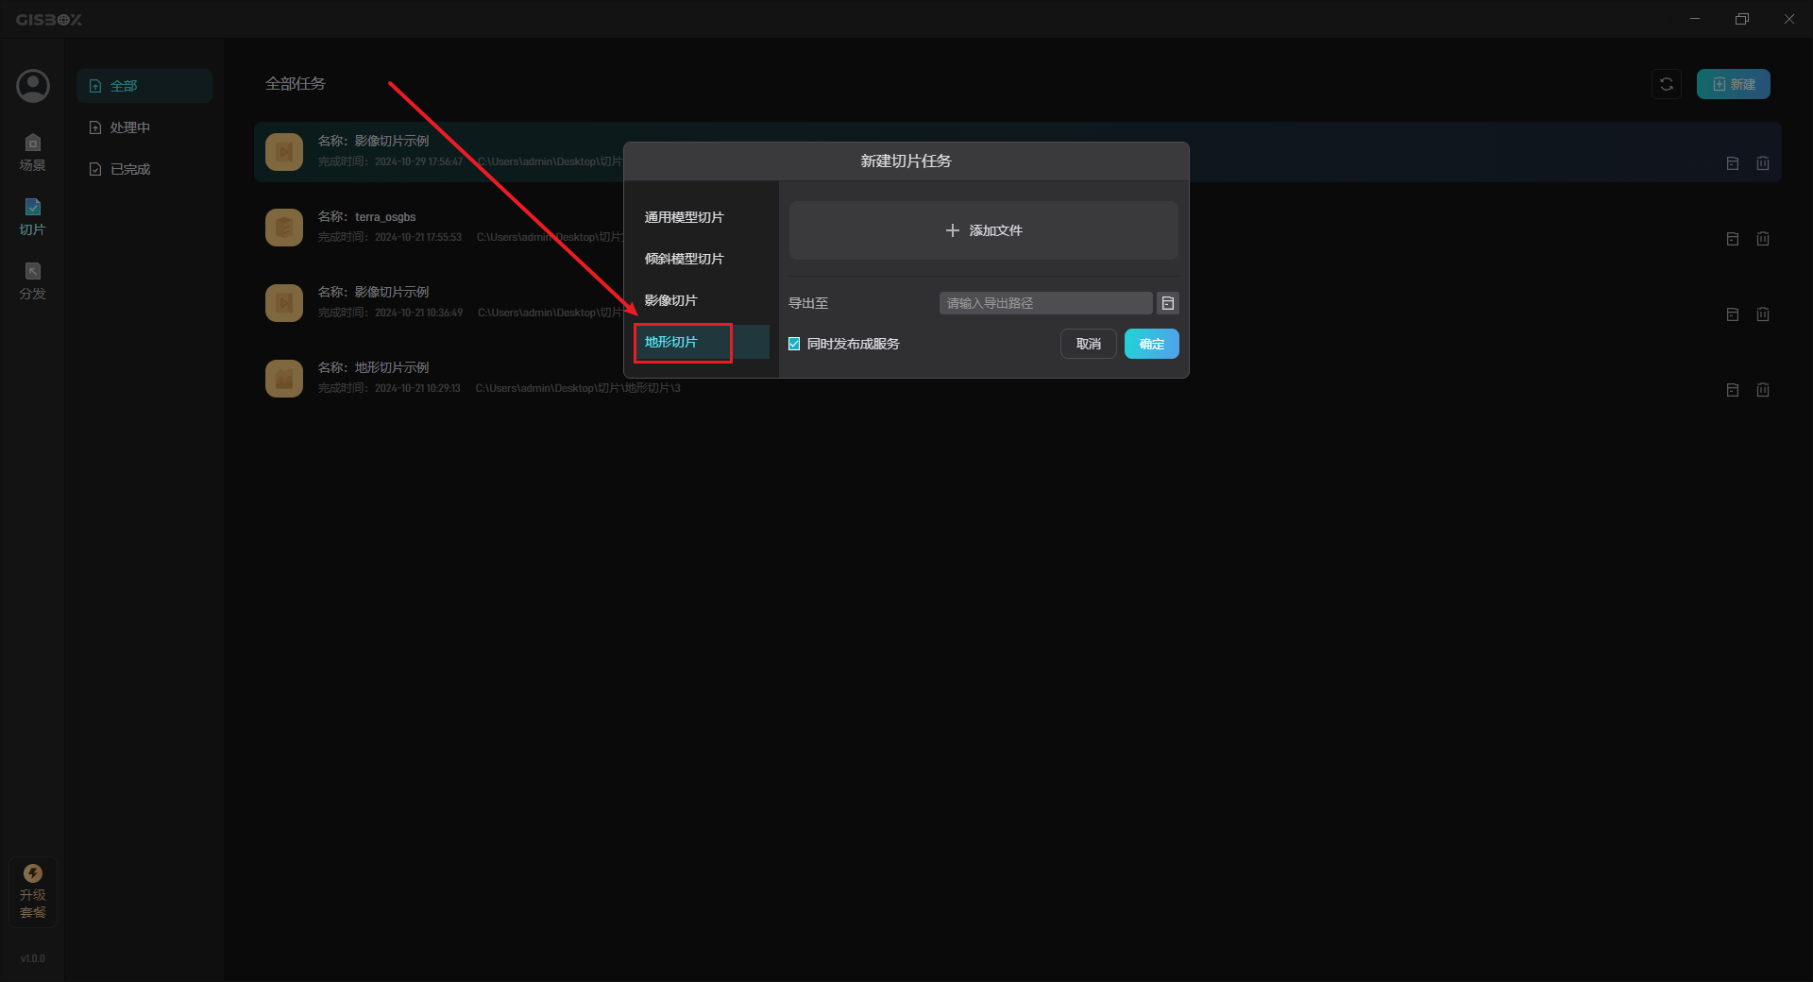Delete the terra_osgbs task

1763,239
